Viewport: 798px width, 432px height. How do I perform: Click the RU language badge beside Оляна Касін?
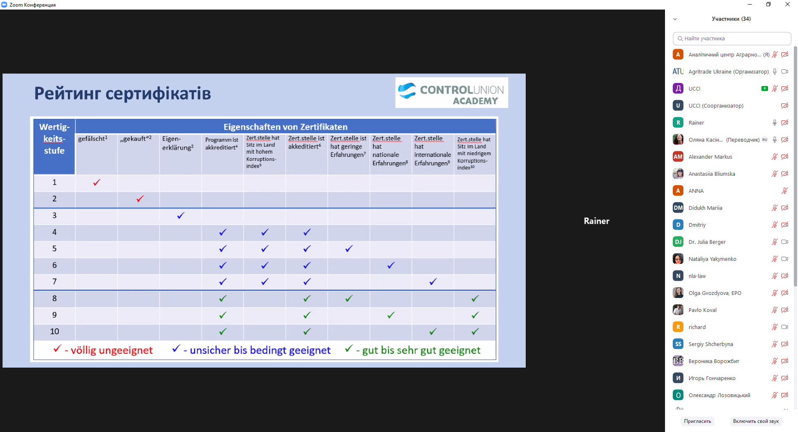click(x=765, y=140)
